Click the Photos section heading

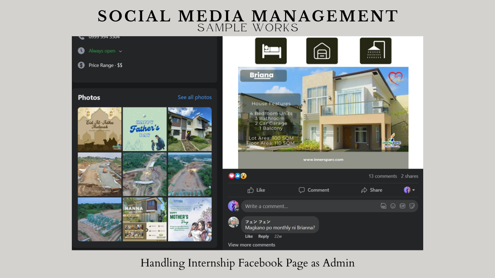[89, 98]
